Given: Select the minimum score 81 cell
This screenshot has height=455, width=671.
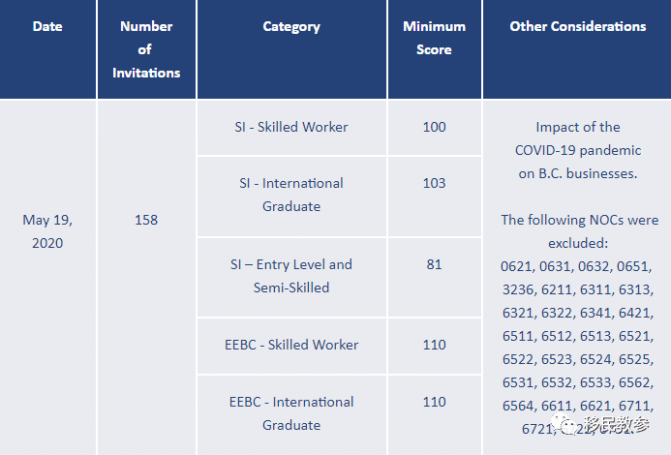Looking at the screenshot, I should tap(434, 264).
